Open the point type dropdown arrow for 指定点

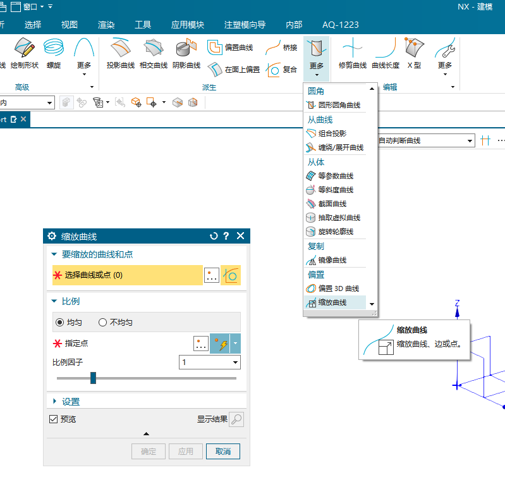[235, 344]
